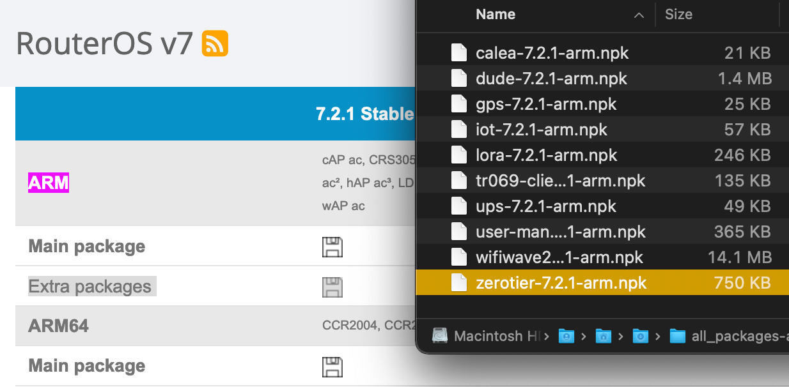Click the 49 KB size of ups
Image resolution: width=789 pixels, height=387 pixels.
(x=747, y=206)
